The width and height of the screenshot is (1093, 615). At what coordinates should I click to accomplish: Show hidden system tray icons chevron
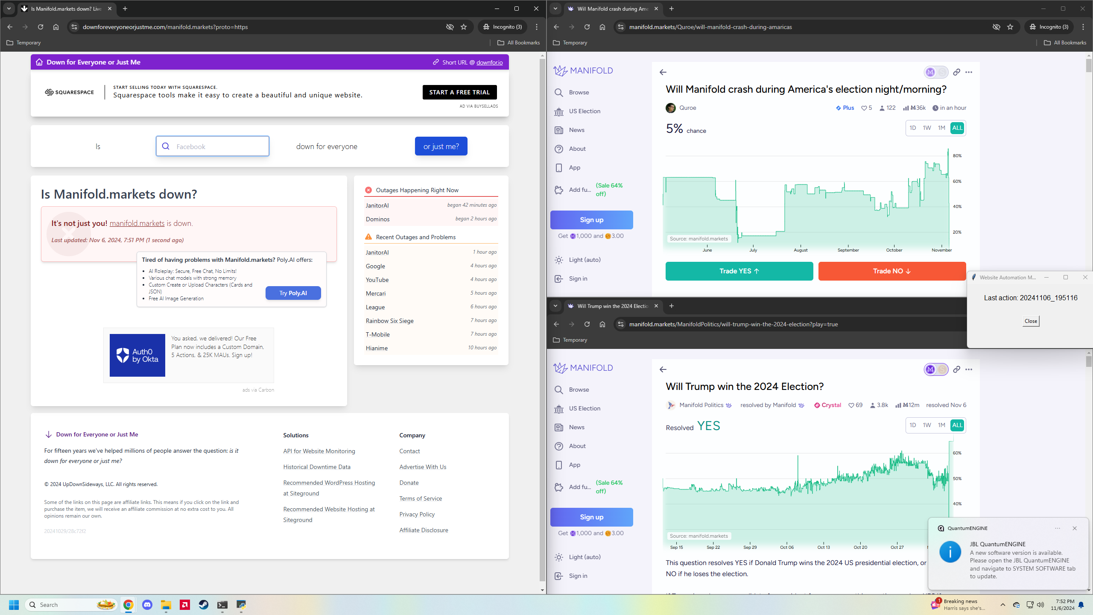click(1003, 605)
